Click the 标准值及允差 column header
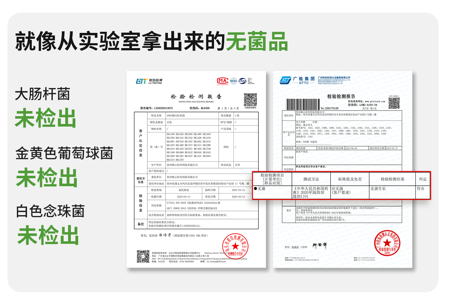Image resolution: width=450 pixels, height=304 pixels. click(x=350, y=179)
